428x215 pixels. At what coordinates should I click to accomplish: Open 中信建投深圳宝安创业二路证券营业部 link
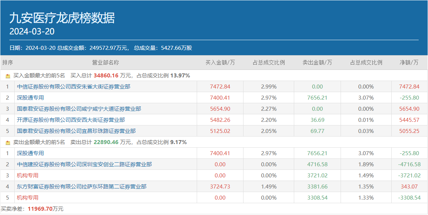point(85,164)
